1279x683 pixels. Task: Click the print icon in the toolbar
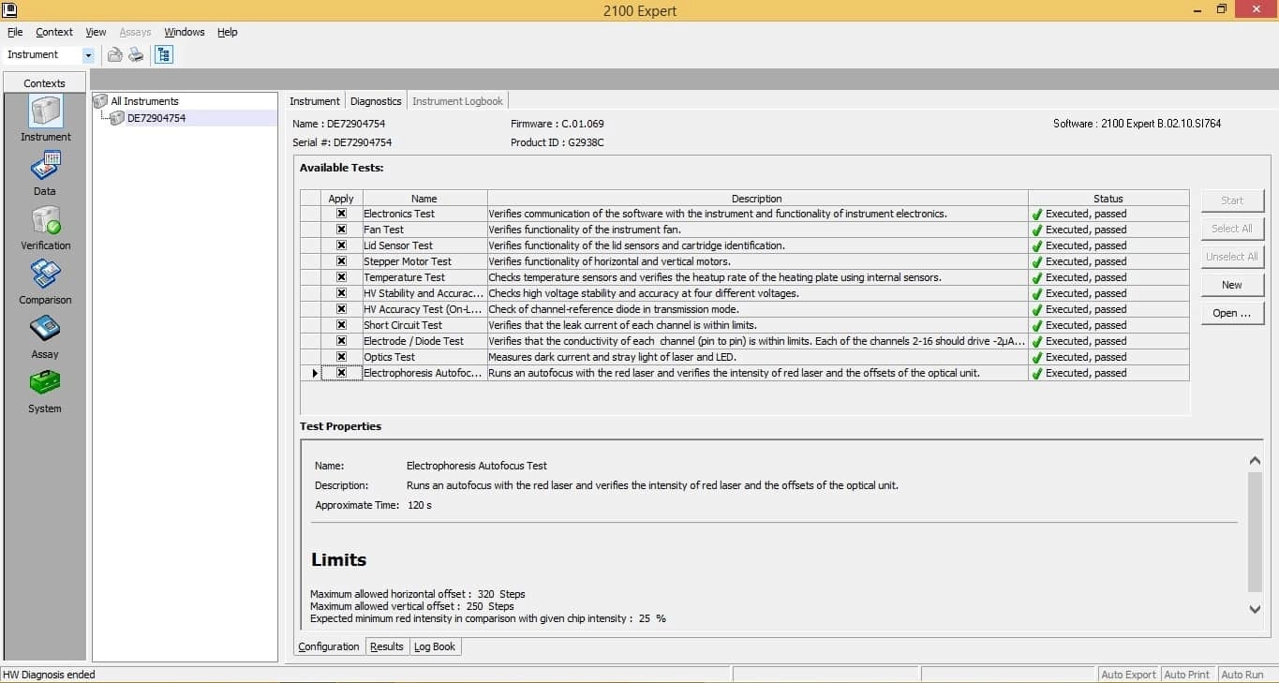(x=136, y=55)
